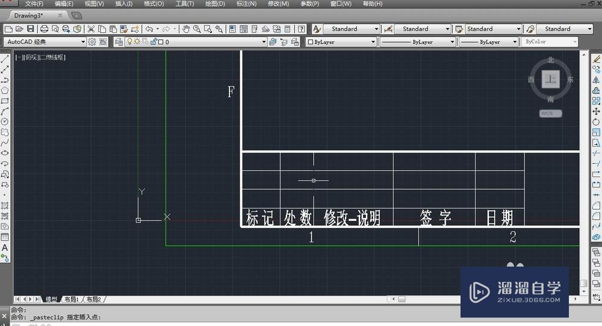Save the drawing with the Save icon
Image resolution: width=602 pixels, height=326 pixels.
click(30, 29)
